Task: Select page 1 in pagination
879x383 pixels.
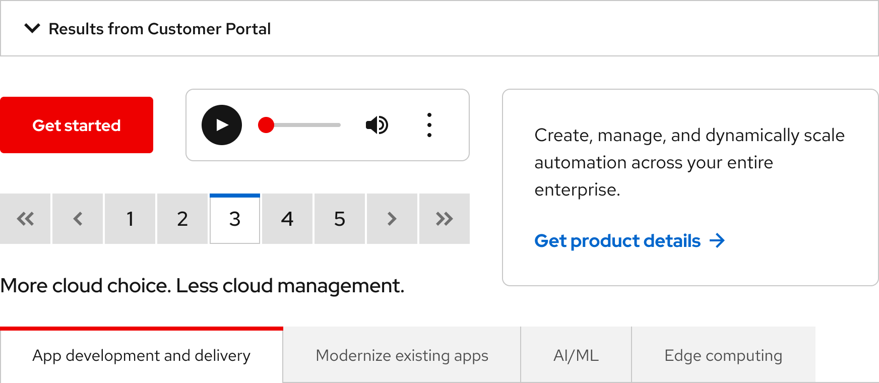Action: coord(130,219)
